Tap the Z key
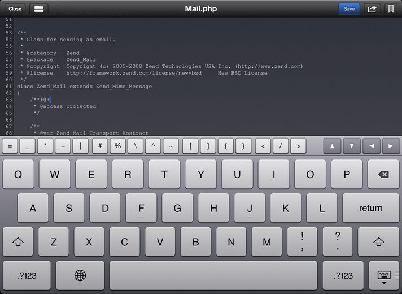 [54, 241]
